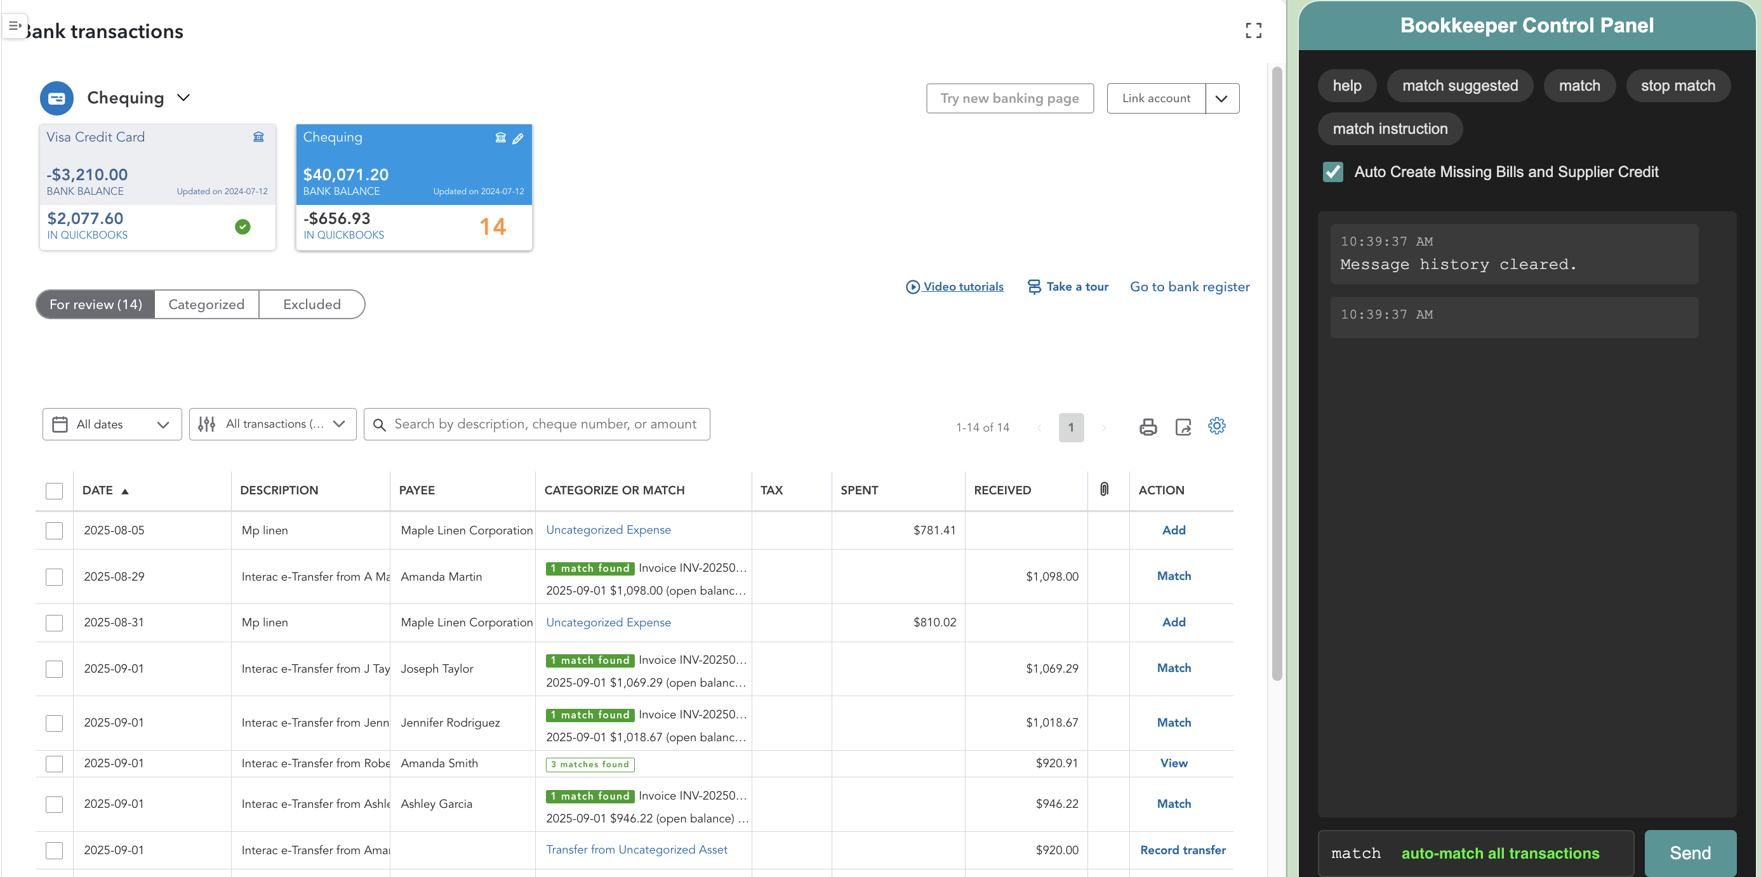Viewport: 1761px width, 877px height.
Task: Open the Excluded transactions tab
Action: point(312,303)
